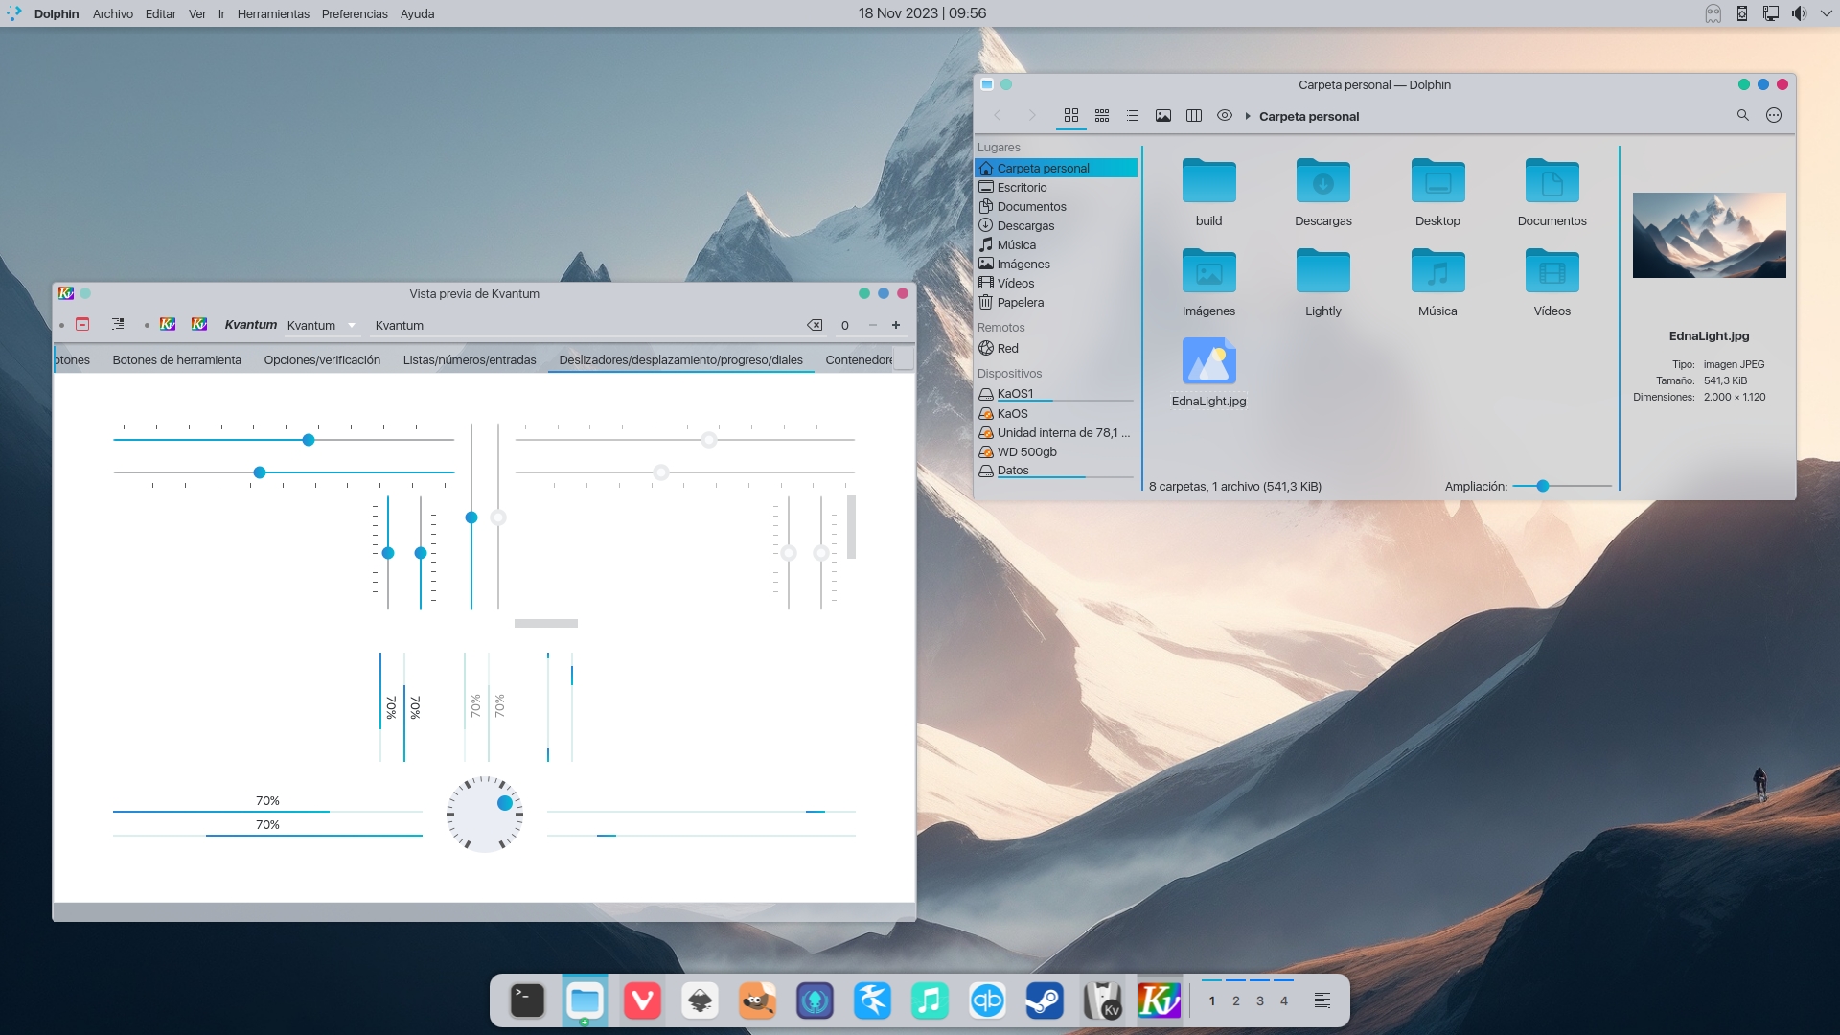Open Dolphin's more options menu button

[x=1774, y=115]
